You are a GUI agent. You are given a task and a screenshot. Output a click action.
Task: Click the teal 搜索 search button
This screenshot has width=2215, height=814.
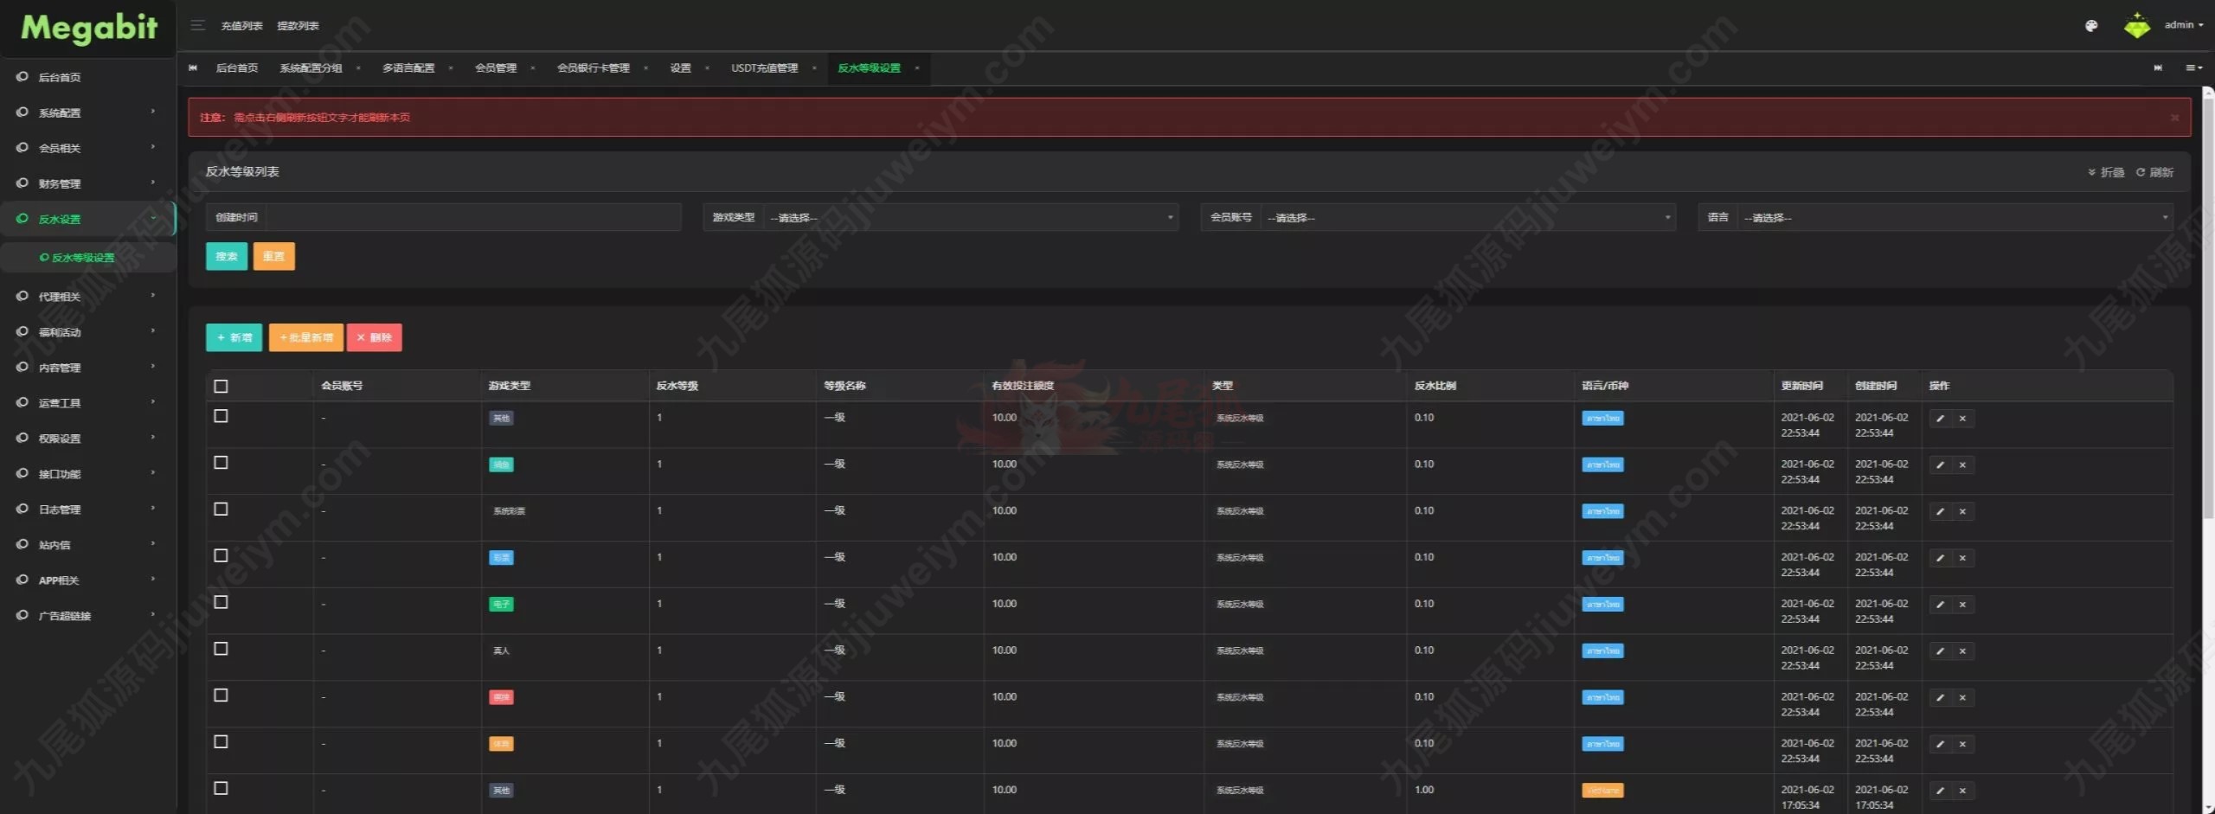[x=227, y=257]
